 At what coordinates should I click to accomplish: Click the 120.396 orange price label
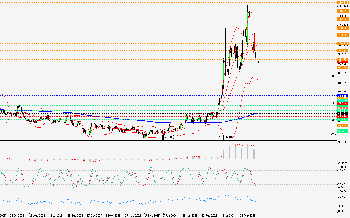[x=342, y=3]
